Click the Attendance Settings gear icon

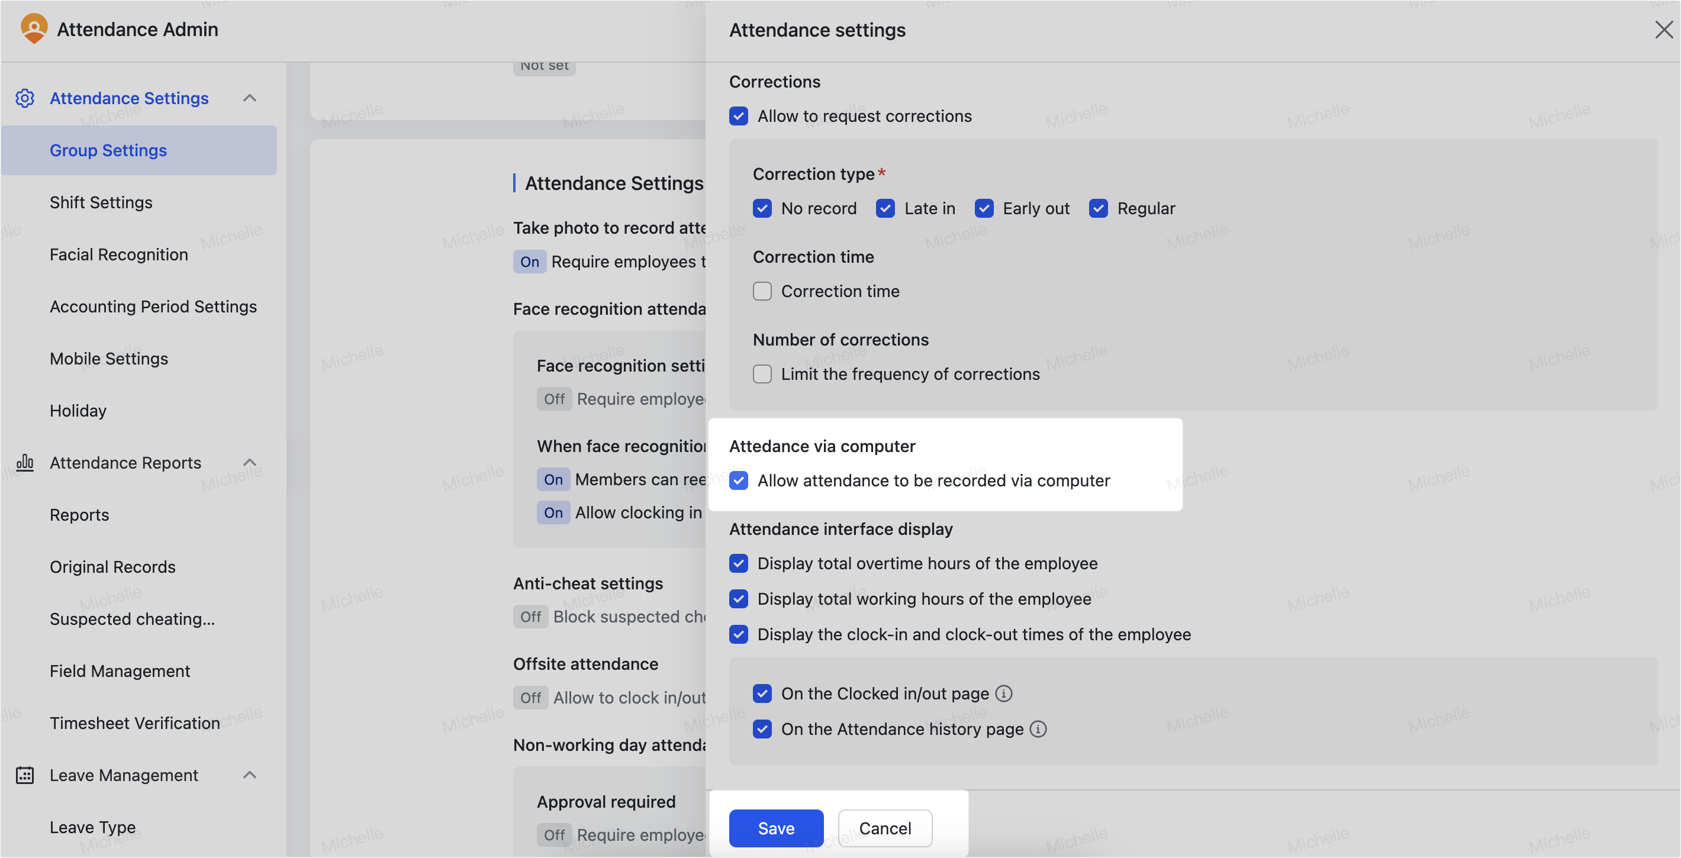pyautogui.click(x=25, y=98)
